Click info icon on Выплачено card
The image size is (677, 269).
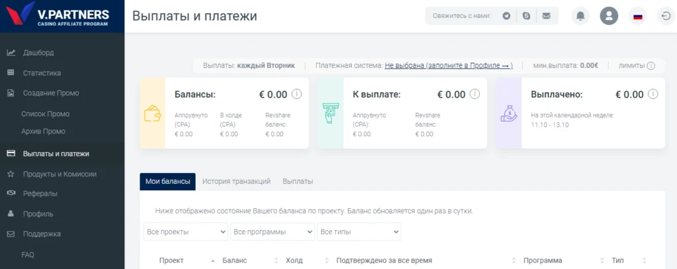[653, 94]
